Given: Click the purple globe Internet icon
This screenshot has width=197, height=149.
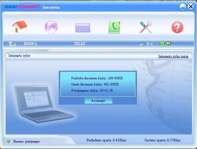Looking at the screenshot, I should (x=51, y=27).
